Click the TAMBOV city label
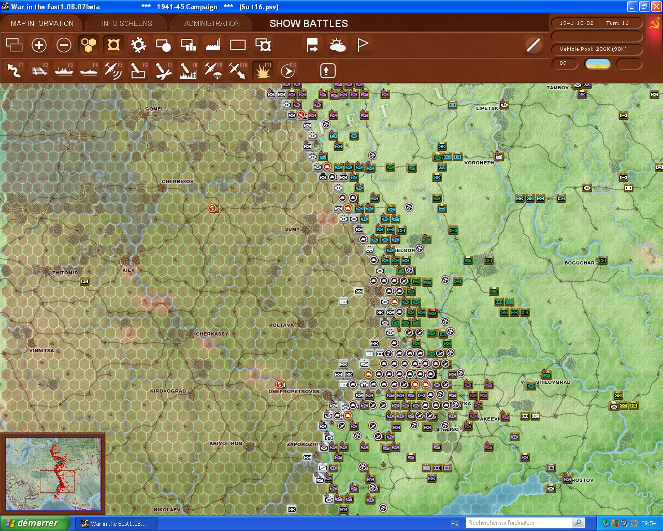The width and height of the screenshot is (663, 531). pos(558,88)
